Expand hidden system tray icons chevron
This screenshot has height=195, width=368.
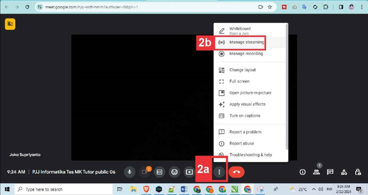pos(314,189)
